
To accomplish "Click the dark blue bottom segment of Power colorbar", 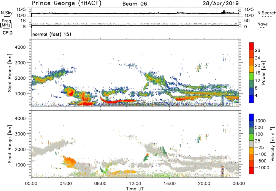I will click(252, 99).
